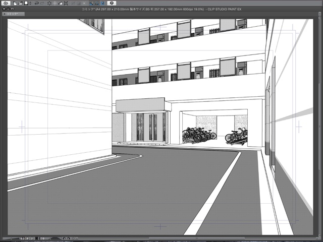Redo the undone action

[42, 3]
